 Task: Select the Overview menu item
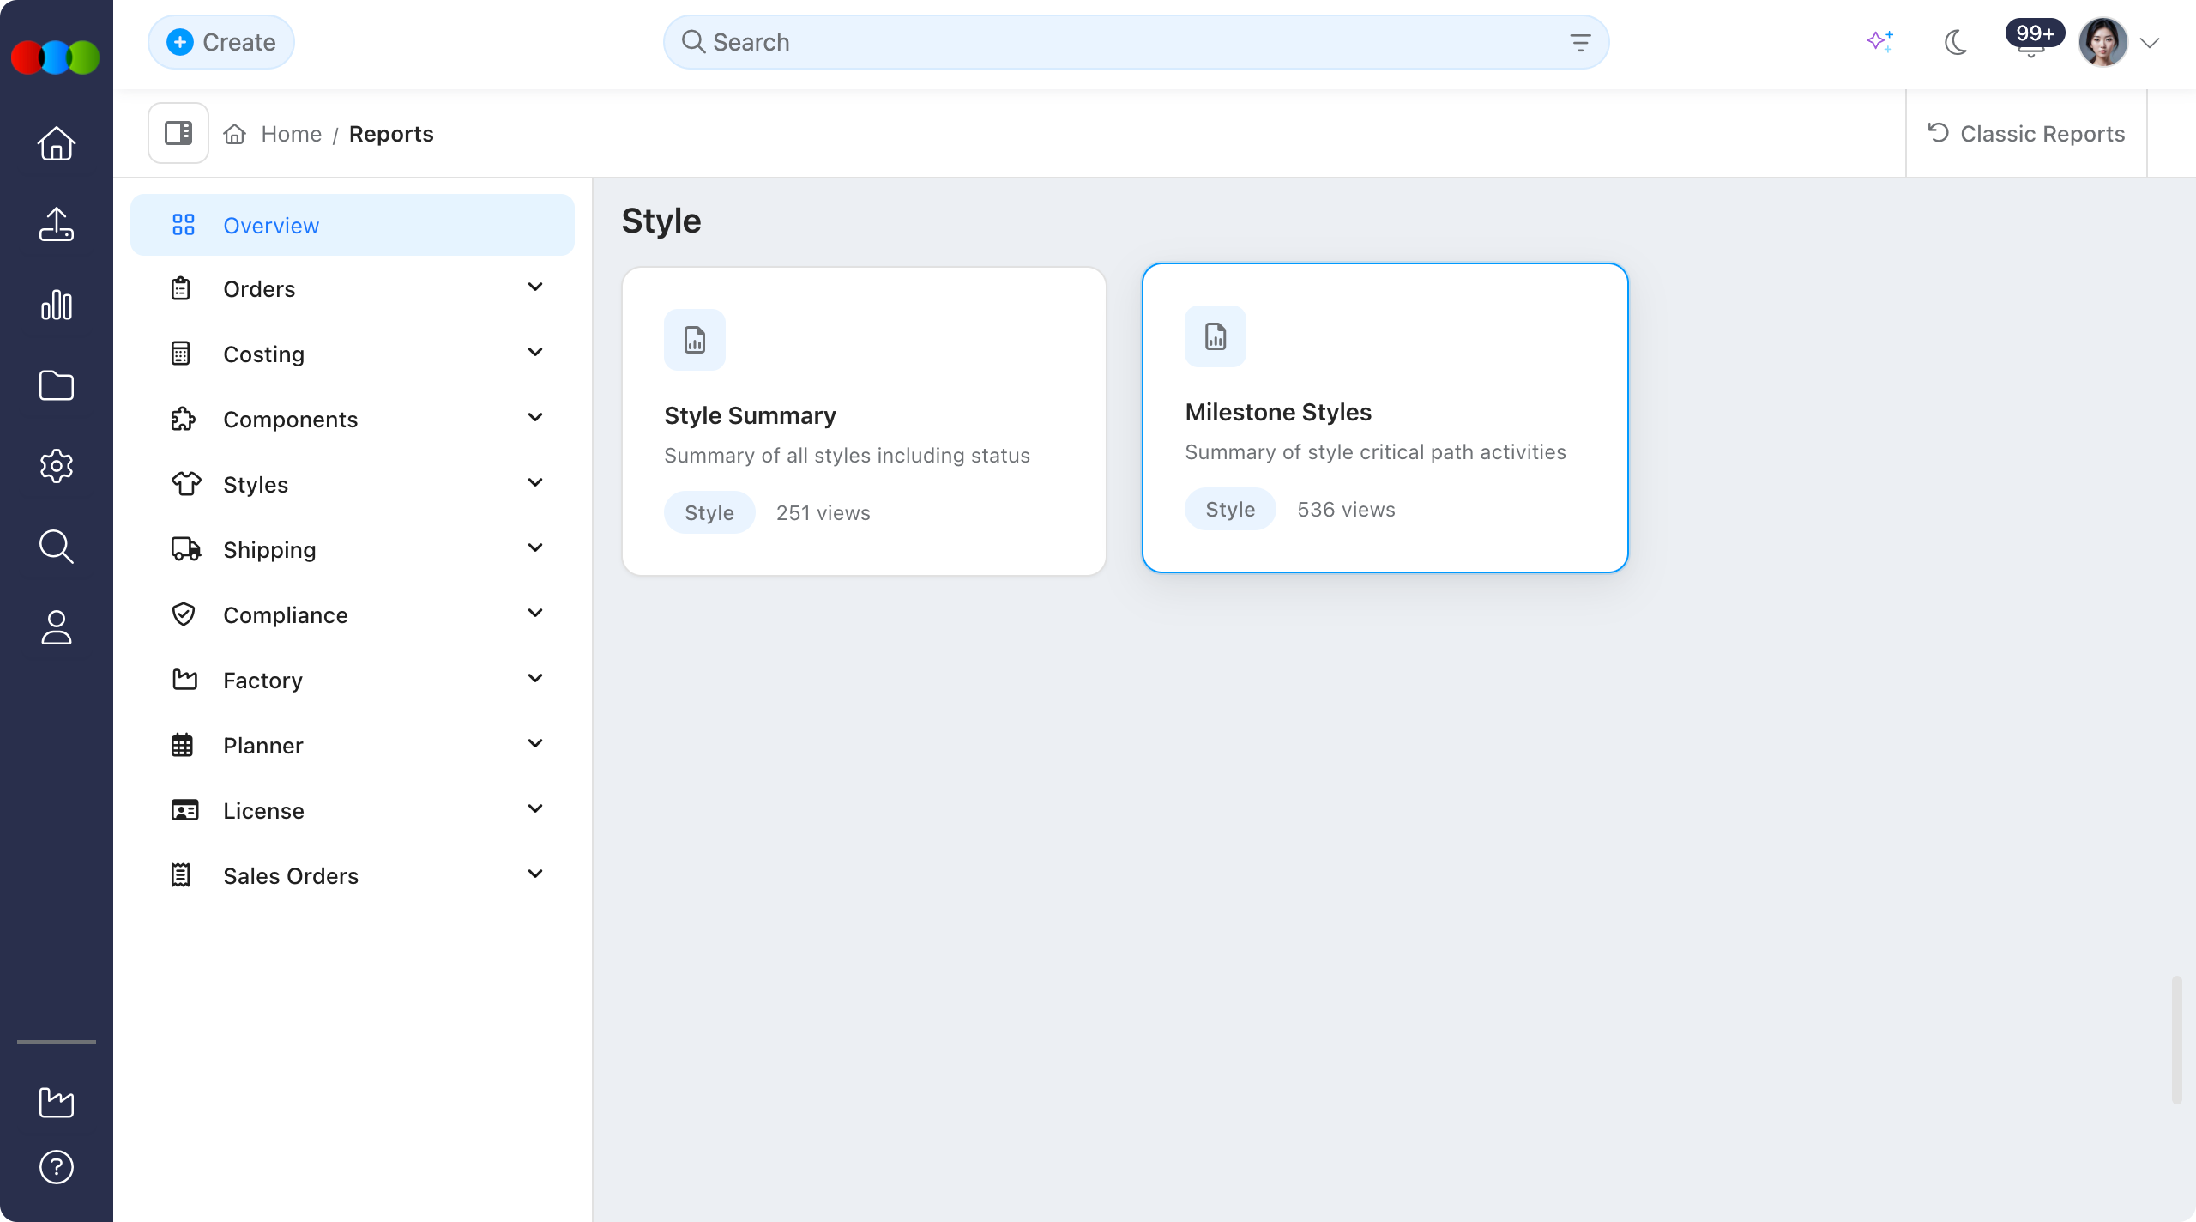point(353,225)
